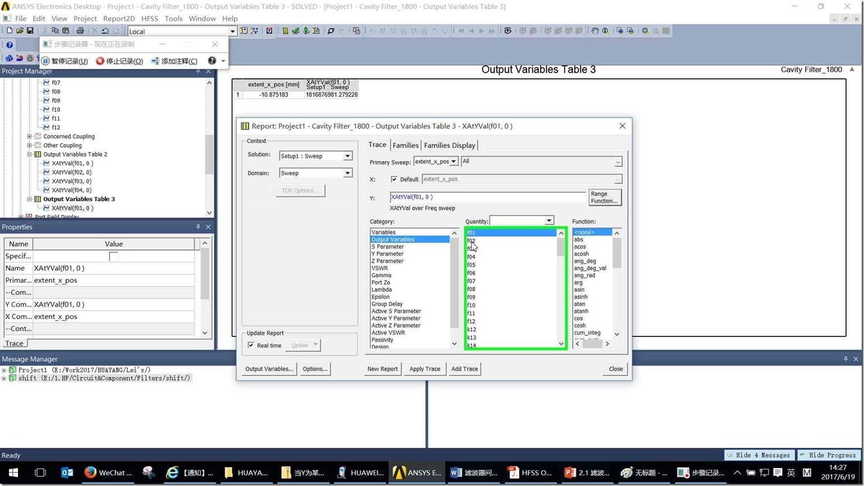864x486 pixels.
Task: Click the New Report button
Action: (x=383, y=369)
